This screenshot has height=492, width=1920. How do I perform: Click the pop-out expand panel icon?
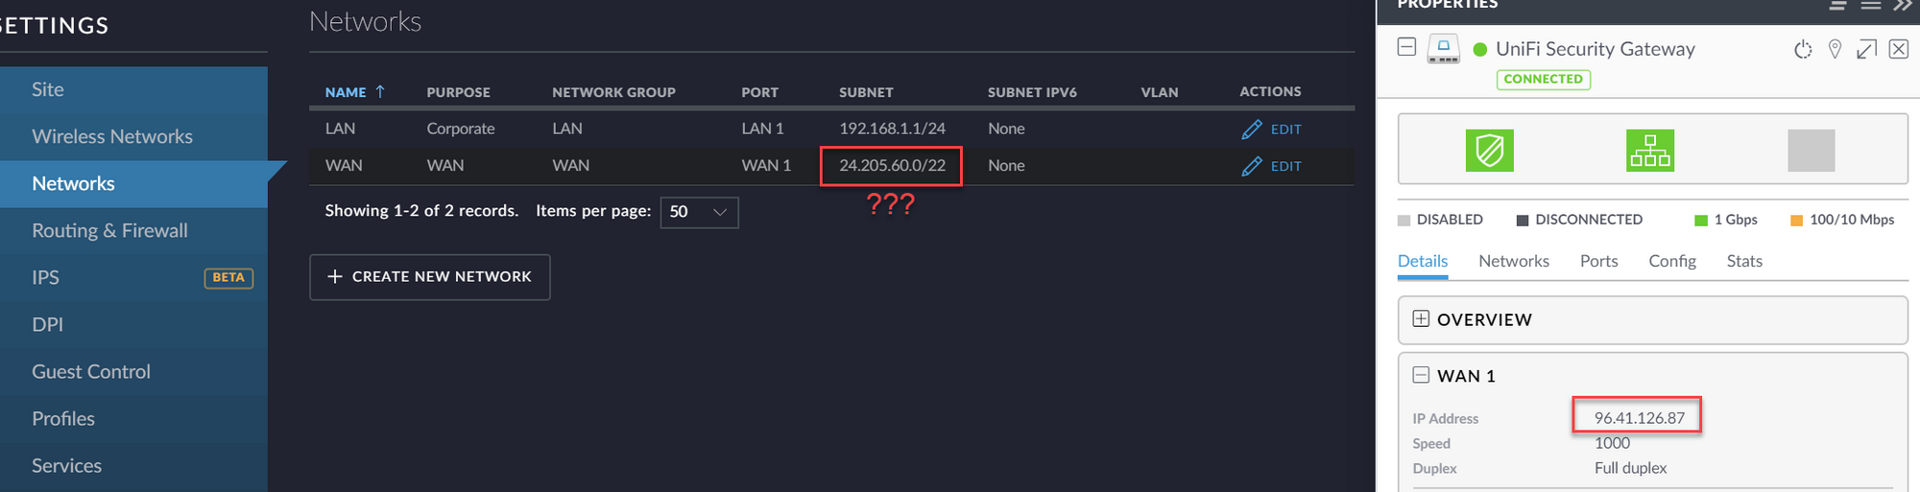point(1866,50)
